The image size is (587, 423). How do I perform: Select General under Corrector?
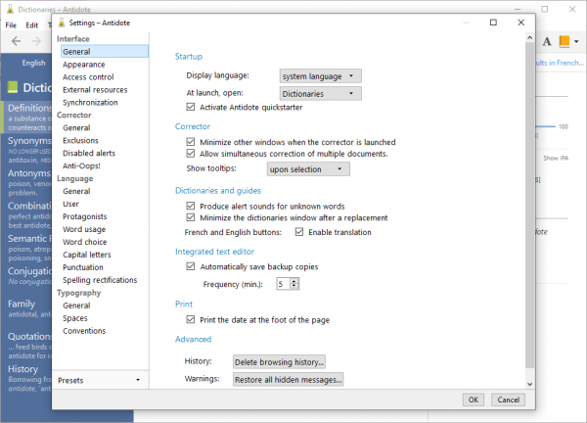click(76, 127)
